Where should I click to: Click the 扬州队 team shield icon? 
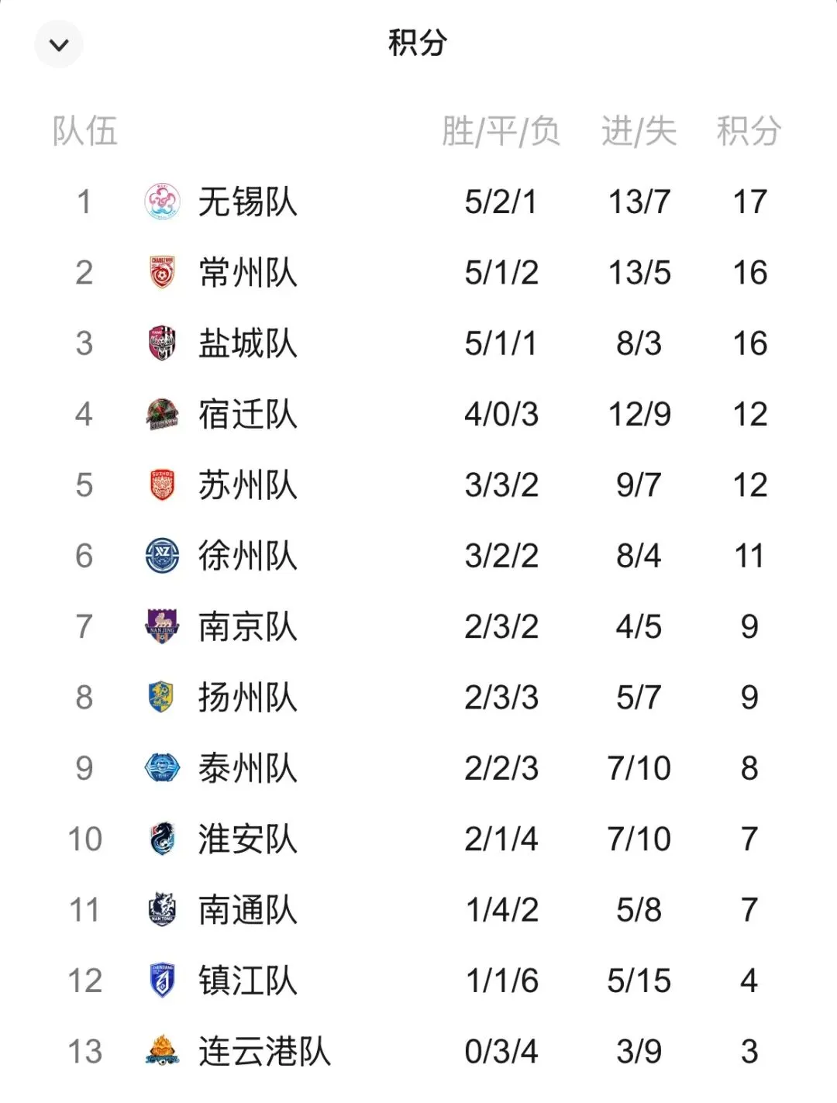pos(161,698)
